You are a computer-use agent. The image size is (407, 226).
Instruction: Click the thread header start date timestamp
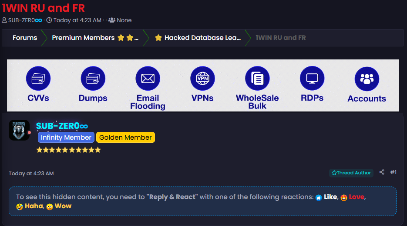pyautogui.click(x=77, y=20)
